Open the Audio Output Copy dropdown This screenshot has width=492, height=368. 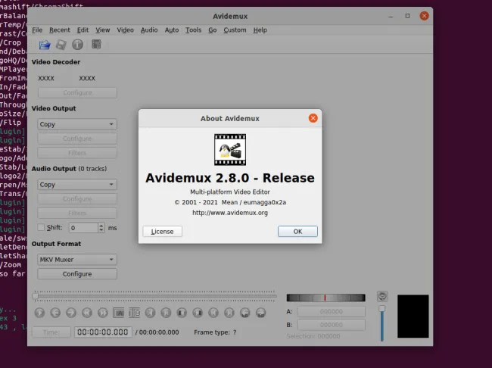(x=77, y=184)
